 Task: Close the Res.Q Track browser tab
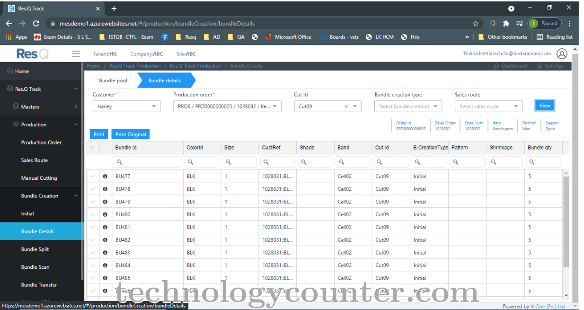[98, 9]
